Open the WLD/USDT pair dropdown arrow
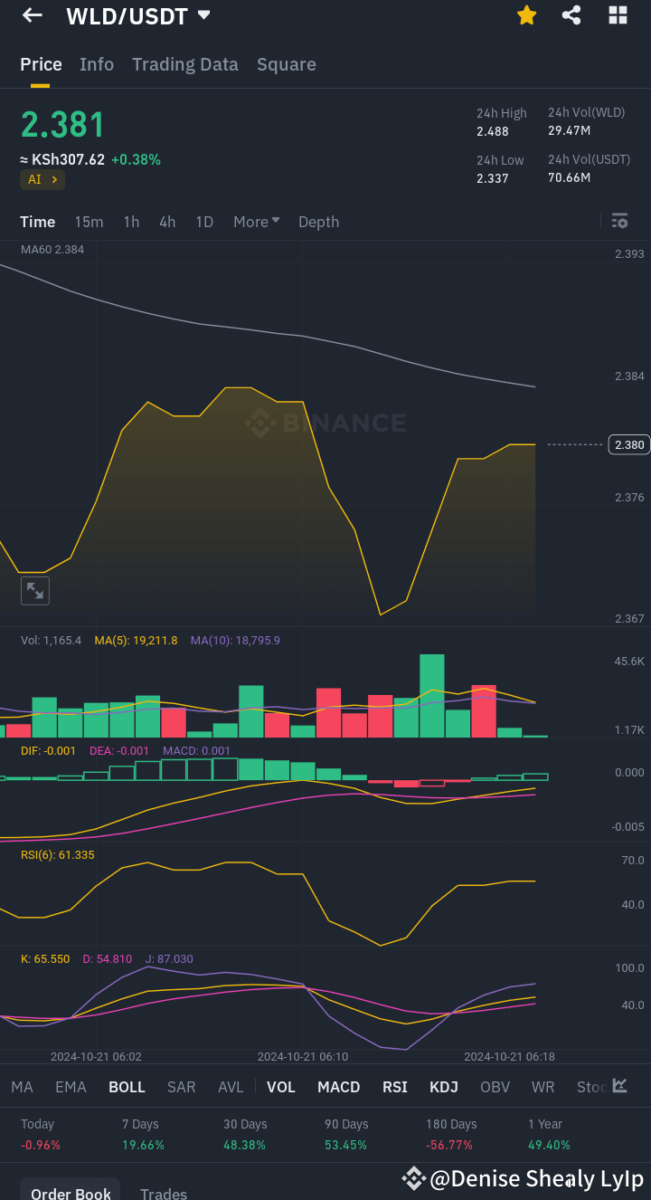 (x=203, y=15)
